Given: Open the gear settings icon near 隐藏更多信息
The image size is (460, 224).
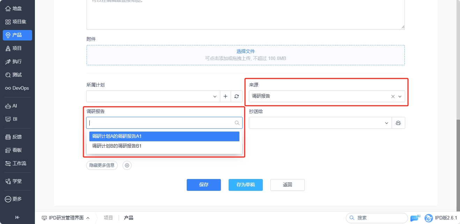Looking at the screenshot, I should click(127, 165).
